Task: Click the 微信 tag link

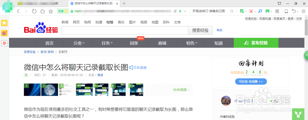Action: click(100, 75)
